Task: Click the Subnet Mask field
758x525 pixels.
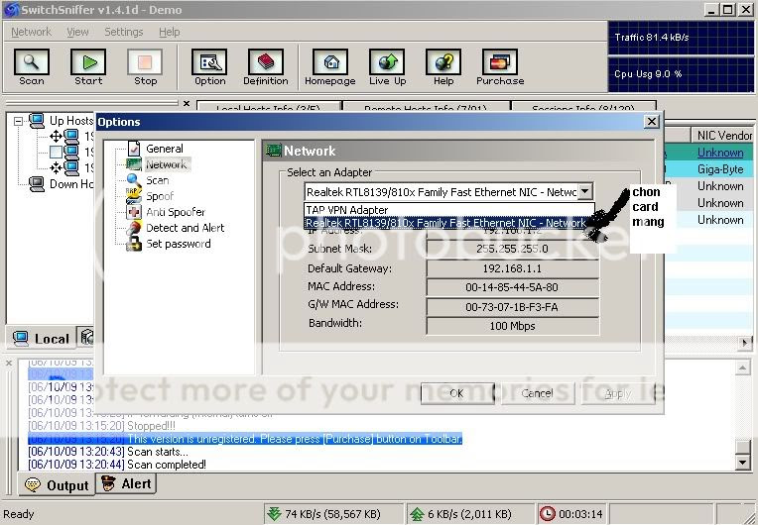Action: [x=512, y=249]
